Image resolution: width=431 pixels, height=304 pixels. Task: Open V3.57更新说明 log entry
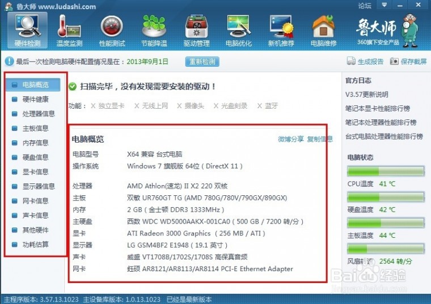367,95
